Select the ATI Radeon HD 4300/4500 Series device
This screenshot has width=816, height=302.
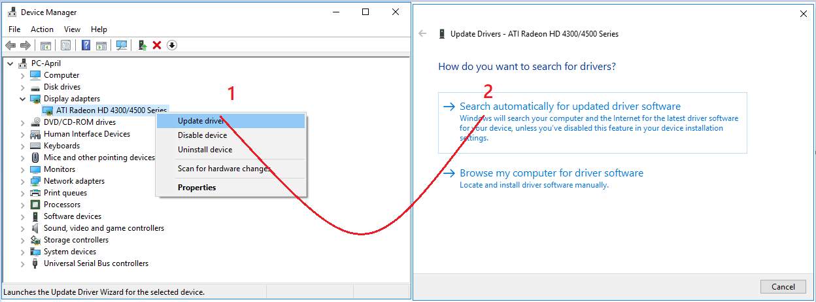tap(111, 110)
